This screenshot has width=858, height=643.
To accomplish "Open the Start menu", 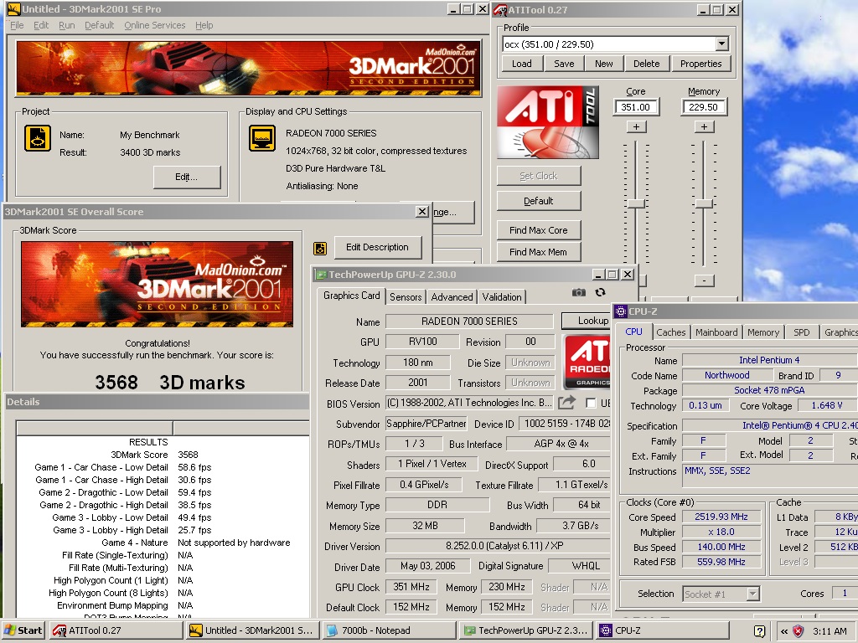I will [x=23, y=630].
